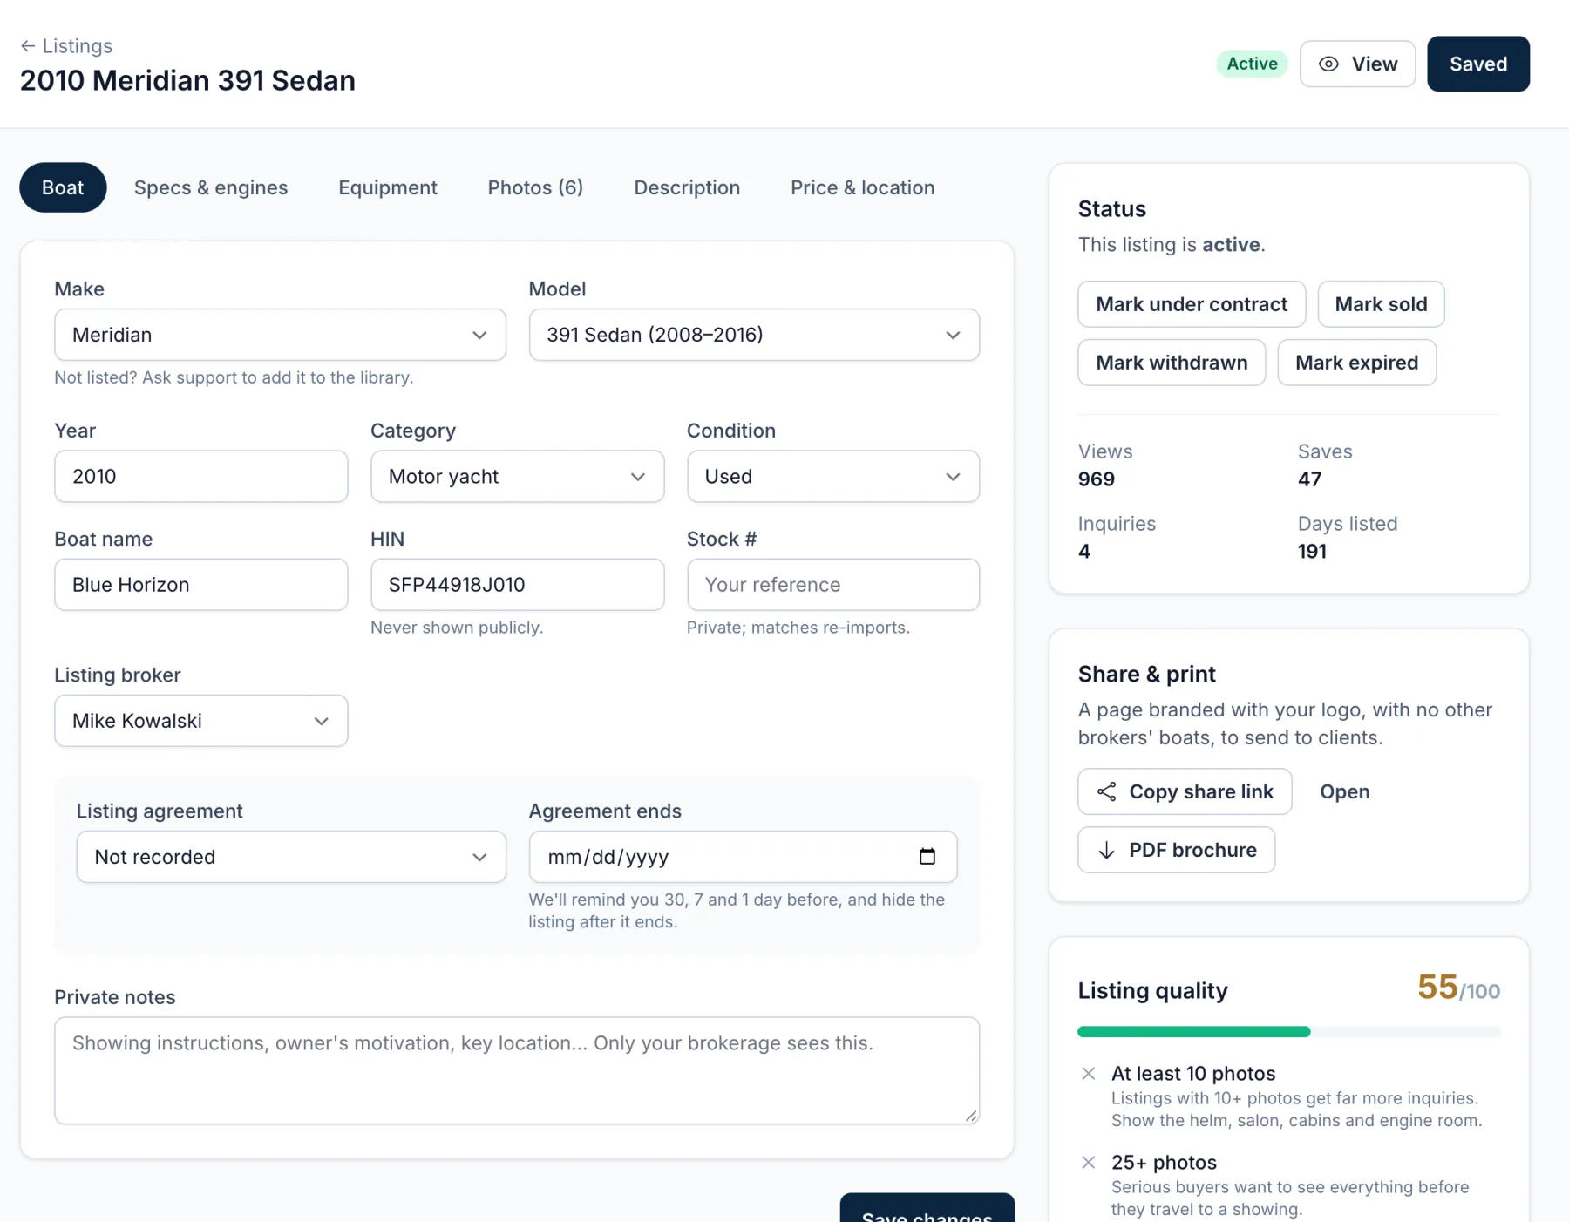This screenshot has height=1222, width=1569.
Task: Click X icon beside 25+ photos
Action: (x=1089, y=1162)
